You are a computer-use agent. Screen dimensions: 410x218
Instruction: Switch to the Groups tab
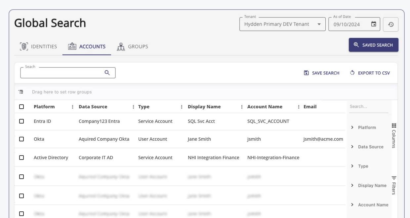coord(133,47)
